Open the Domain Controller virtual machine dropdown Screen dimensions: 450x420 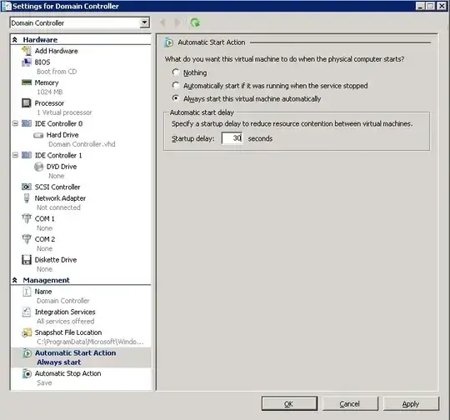tap(145, 22)
